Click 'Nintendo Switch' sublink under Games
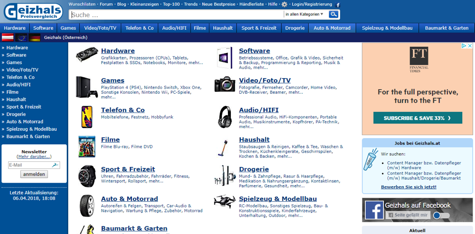The image size is (475, 234). [162, 87]
